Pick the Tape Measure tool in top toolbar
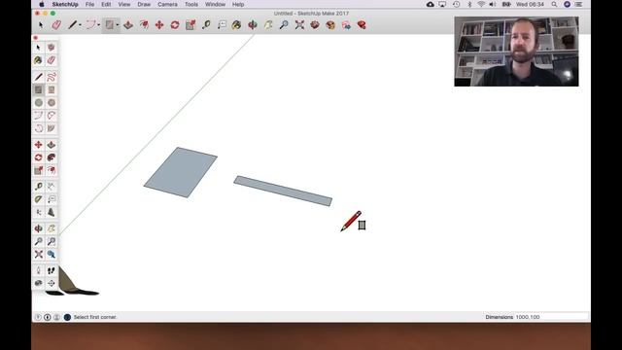Screen dimensions: 622x350 [206, 25]
